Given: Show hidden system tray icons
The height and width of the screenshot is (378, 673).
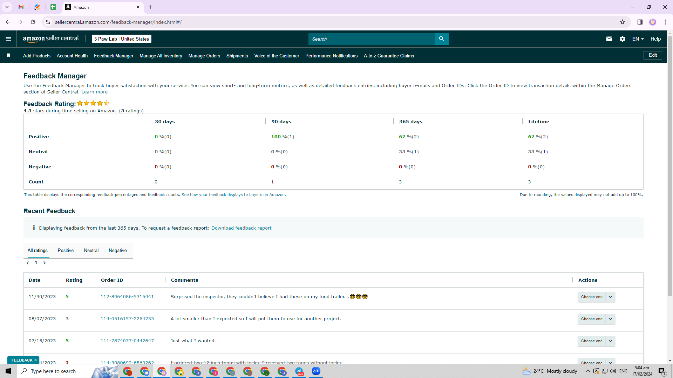Looking at the screenshot, I should (588, 371).
